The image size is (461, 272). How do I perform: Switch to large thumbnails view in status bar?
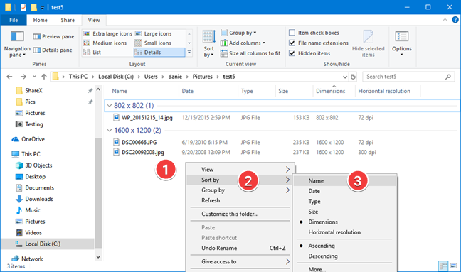click(454, 266)
